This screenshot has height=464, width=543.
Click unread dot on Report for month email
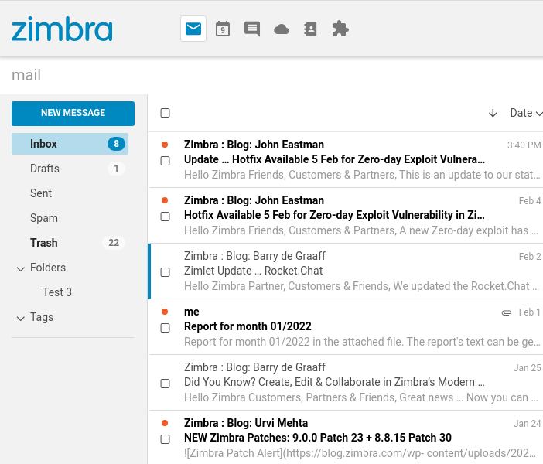point(165,312)
